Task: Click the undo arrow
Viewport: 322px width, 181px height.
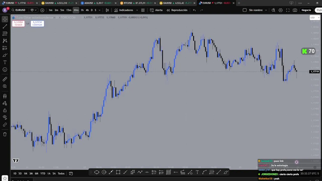Action: click(x=194, y=10)
